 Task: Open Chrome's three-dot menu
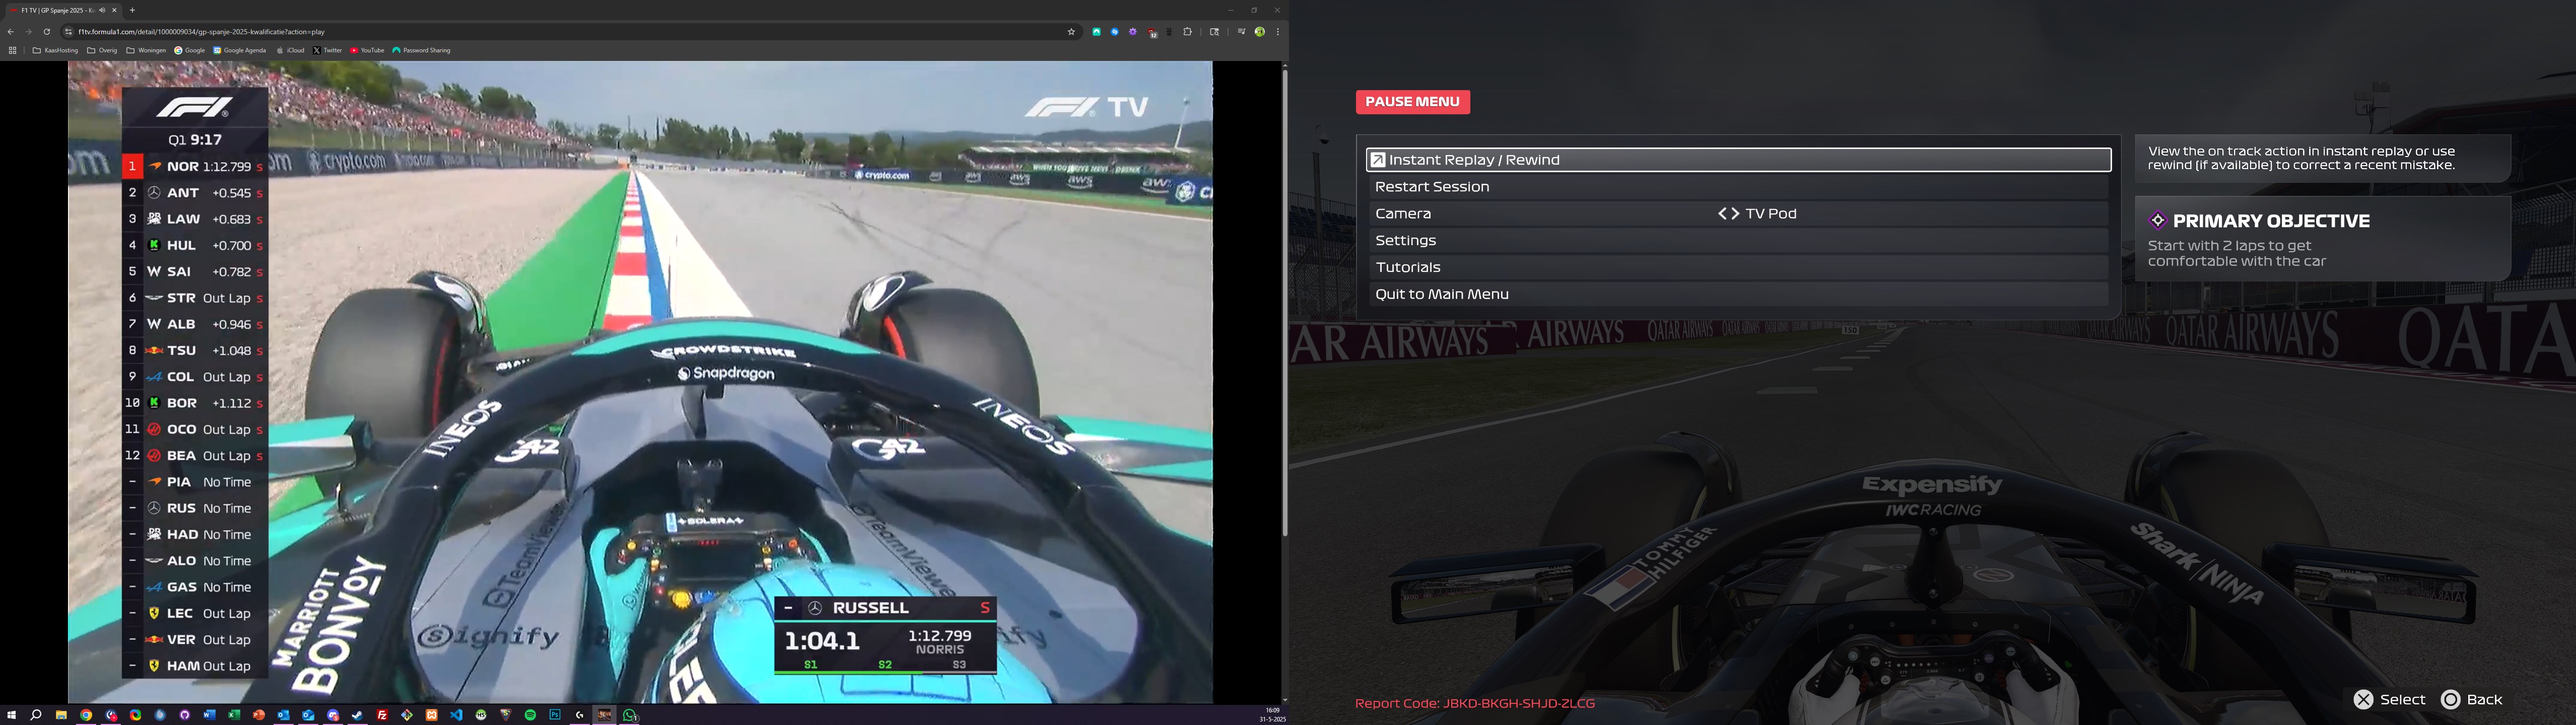[1277, 32]
